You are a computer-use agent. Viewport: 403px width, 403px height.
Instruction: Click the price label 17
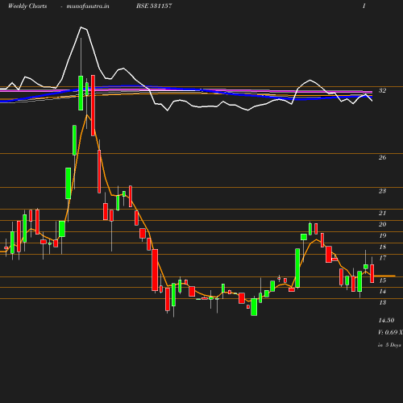click(x=382, y=258)
